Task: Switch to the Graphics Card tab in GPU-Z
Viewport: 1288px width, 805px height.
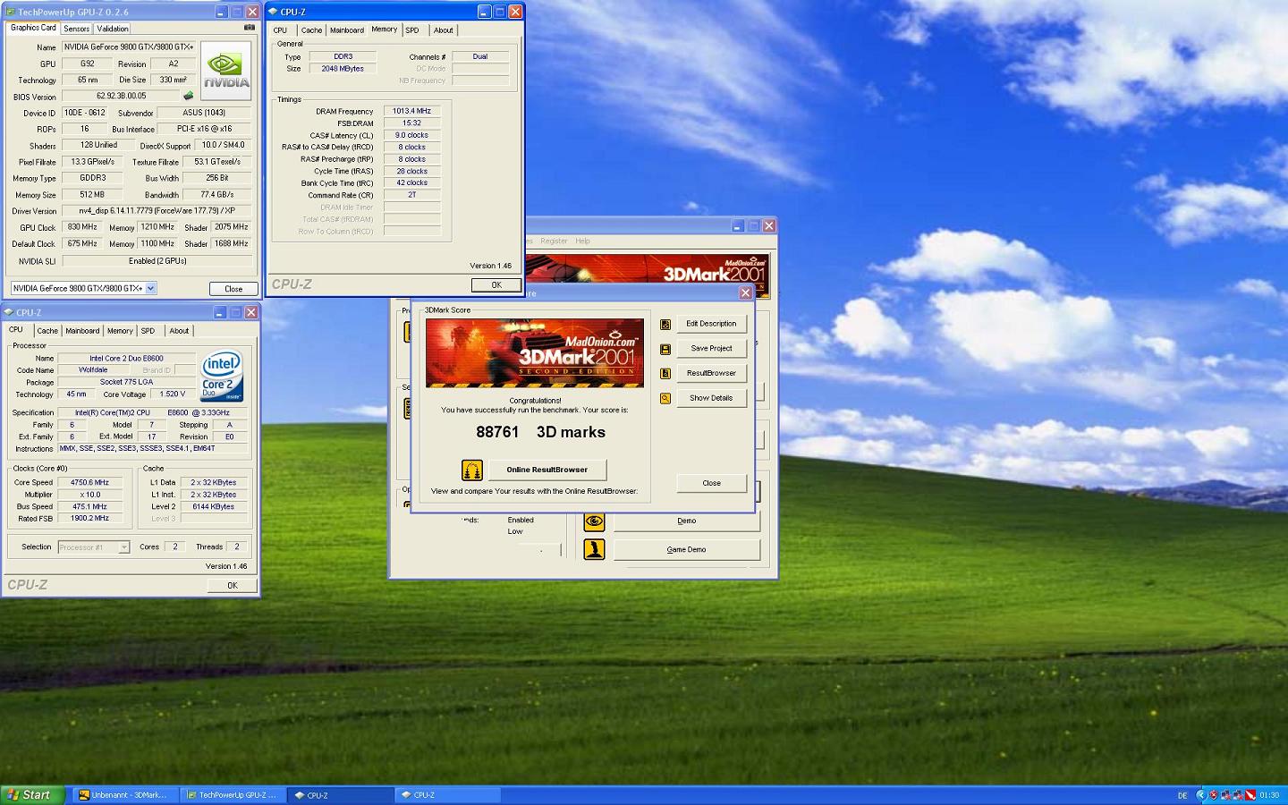Action: click(x=33, y=28)
